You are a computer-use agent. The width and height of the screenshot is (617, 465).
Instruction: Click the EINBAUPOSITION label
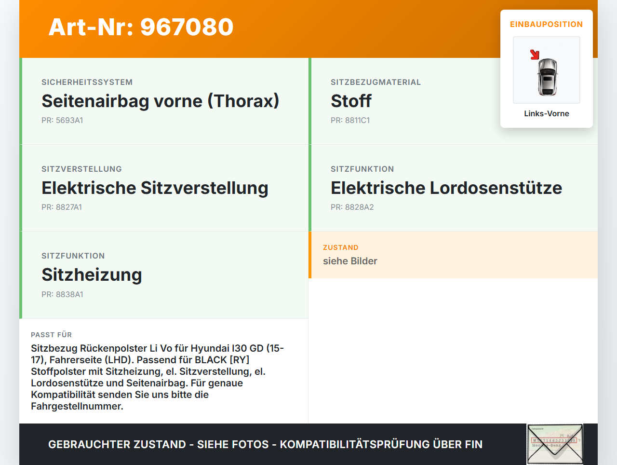pos(547,24)
